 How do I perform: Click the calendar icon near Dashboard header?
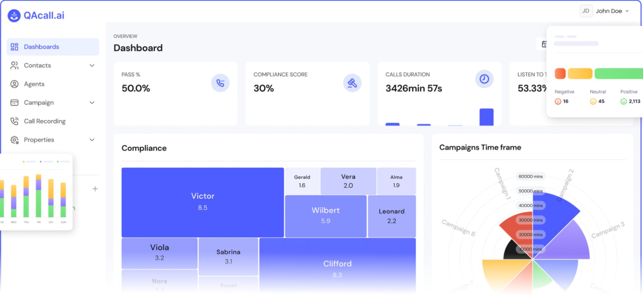coord(544,44)
